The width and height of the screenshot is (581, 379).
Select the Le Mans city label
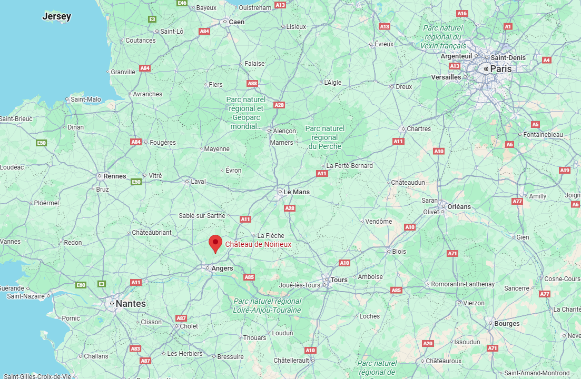point(297,192)
